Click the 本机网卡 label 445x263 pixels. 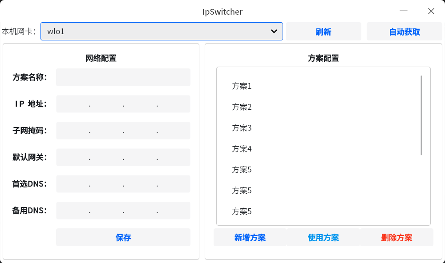(x=19, y=32)
